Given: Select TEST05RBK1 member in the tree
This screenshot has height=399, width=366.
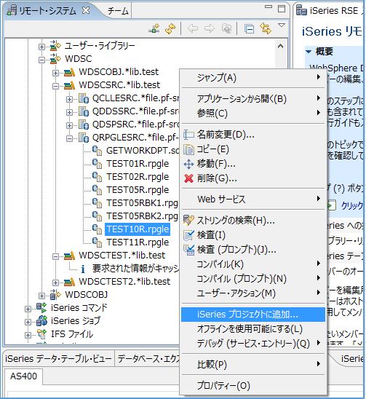Looking at the screenshot, I should pyautogui.click(x=142, y=203).
